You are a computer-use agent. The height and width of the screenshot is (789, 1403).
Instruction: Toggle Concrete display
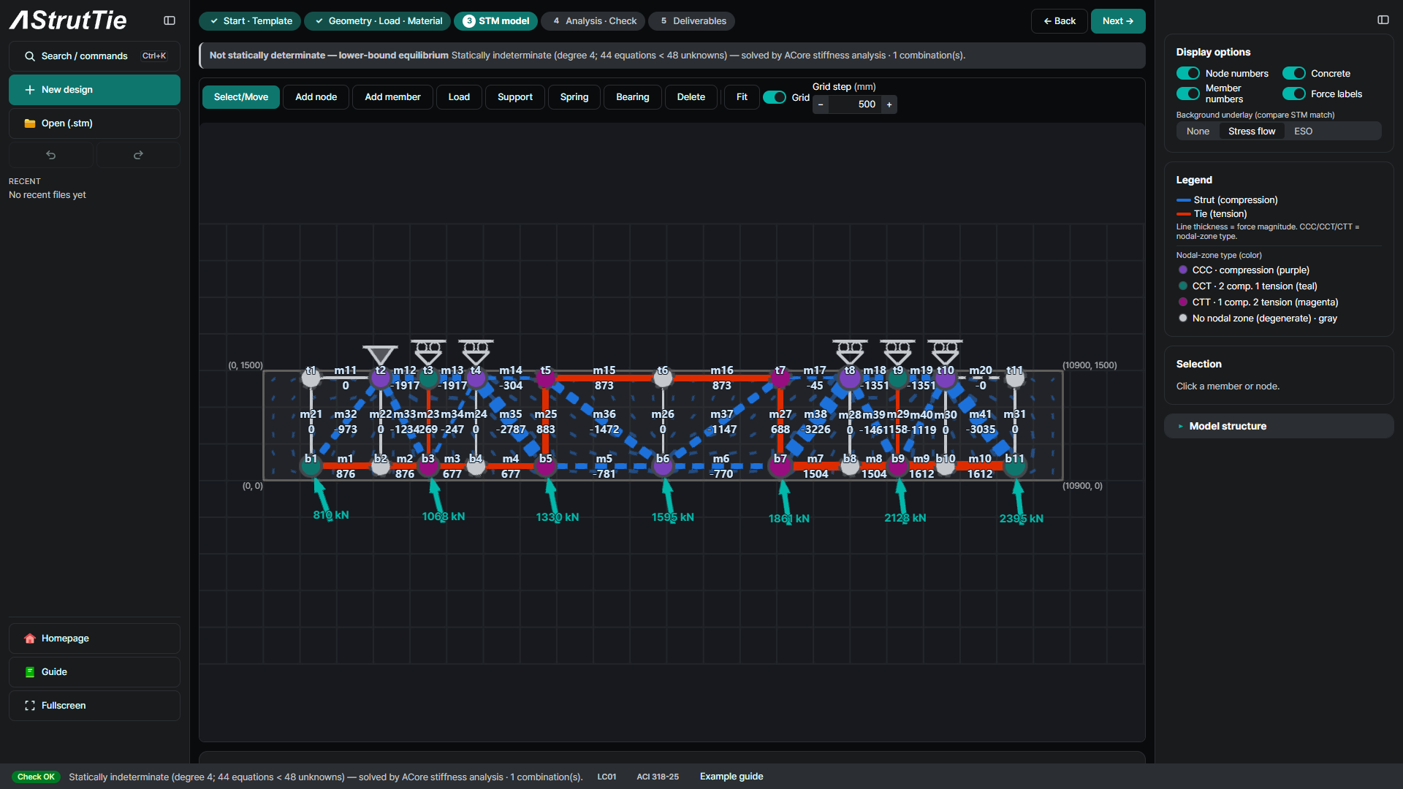[1294, 73]
